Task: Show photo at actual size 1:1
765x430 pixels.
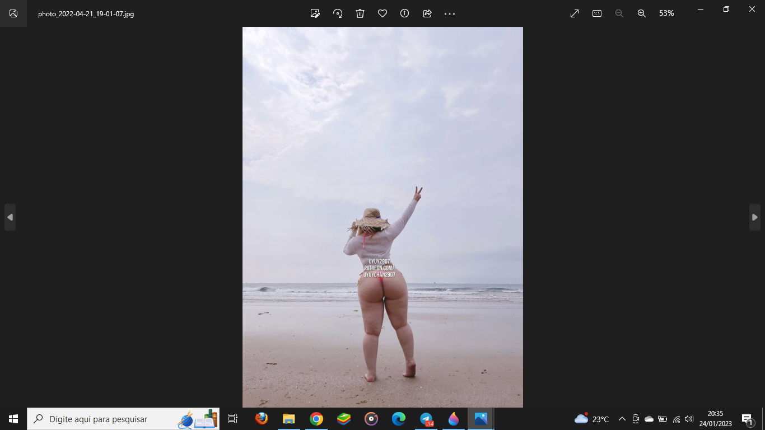Action: click(x=597, y=13)
